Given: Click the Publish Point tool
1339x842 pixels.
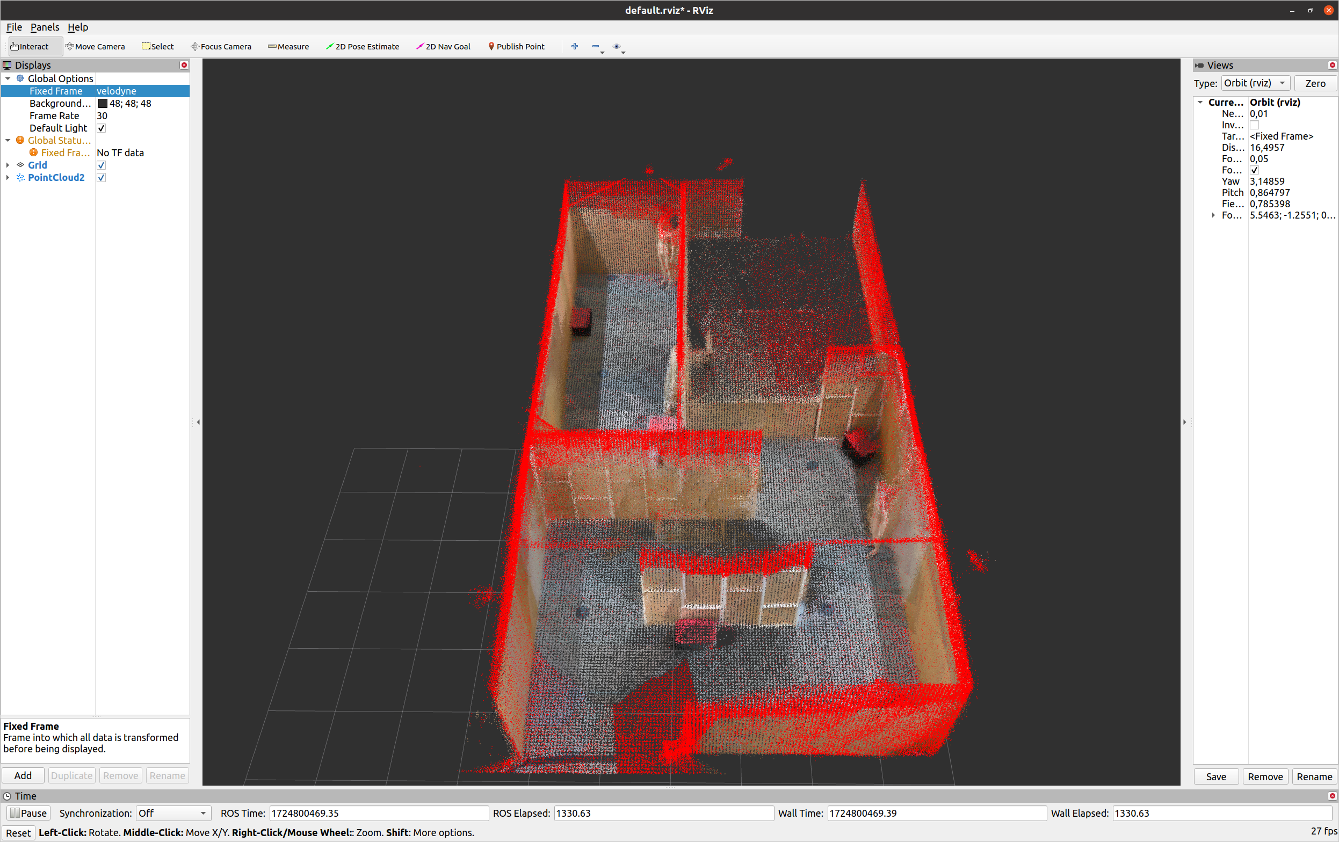Looking at the screenshot, I should tap(516, 47).
